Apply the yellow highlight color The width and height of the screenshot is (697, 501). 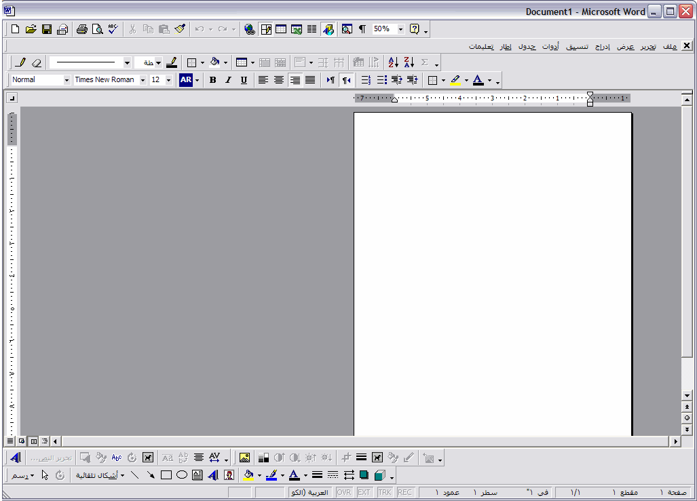(x=455, y=80)
